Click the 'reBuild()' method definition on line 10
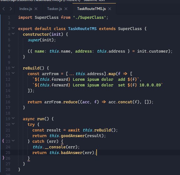The width and height of the screenshot is (180, 175). pos(33,68)
